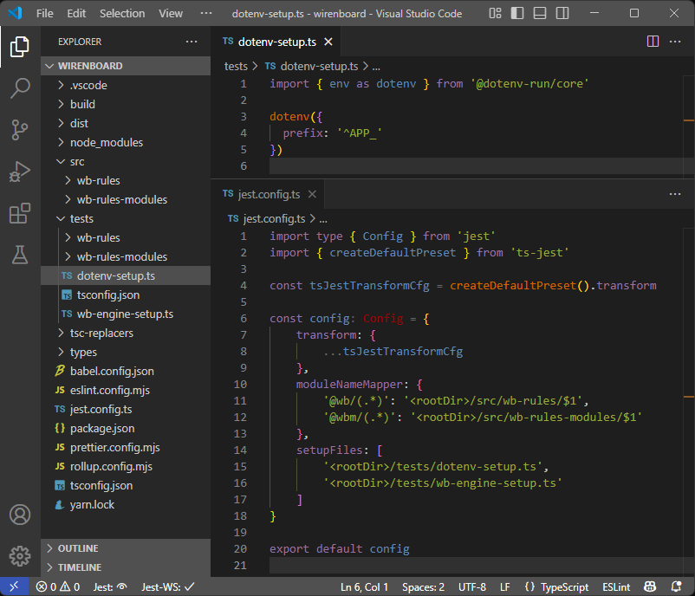Expand the OUTLINE section
Image resolution: width=695 pixels, height=596 pixels.
pos(78,548)
